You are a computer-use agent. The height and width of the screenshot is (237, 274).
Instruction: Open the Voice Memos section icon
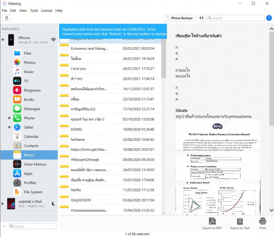pyautogui.click(x=17, y=164)
